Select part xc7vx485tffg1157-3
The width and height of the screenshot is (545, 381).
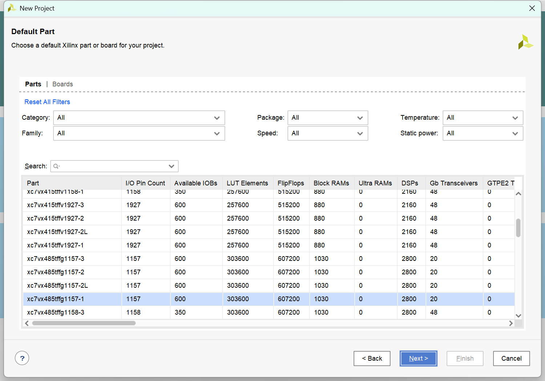[269, 259]
